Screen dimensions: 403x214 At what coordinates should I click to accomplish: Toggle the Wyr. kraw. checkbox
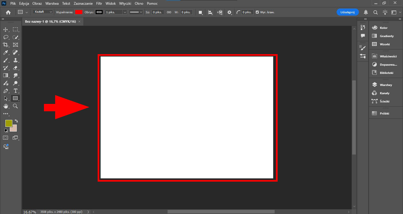pos(257,12)
